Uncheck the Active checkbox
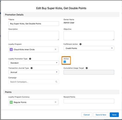Image resolution: width=122 pixels, height=120 pixels. (65, 62)
